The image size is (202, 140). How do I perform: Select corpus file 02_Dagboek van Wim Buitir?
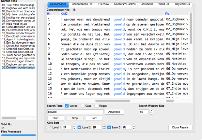[x=18, y=8]
